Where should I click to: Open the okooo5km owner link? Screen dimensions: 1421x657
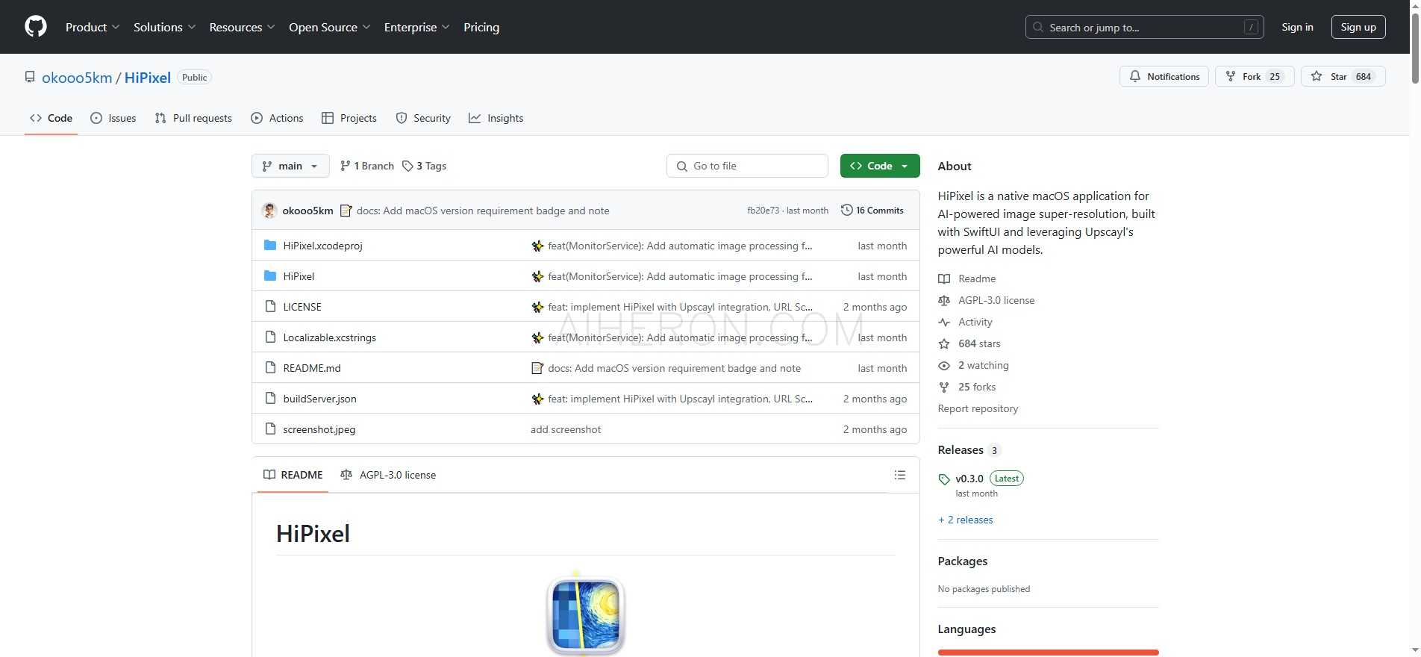77,77
